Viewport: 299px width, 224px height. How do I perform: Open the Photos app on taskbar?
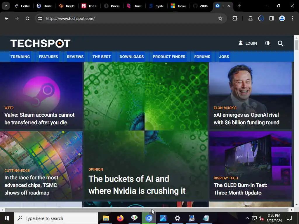(x=163, y=218)
